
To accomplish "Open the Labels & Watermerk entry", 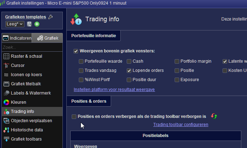I will [32, 93].
